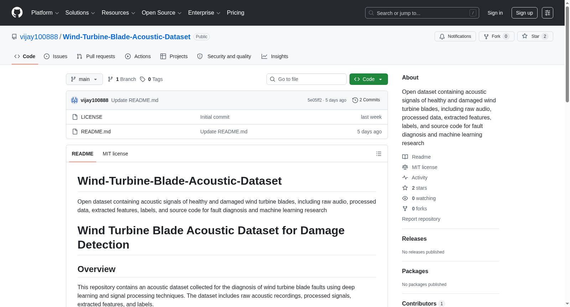Image resolution: width=570 pixels, height=307 pixels.
Task: Click the bell icon in Notifications
Action: pos(442,36)
